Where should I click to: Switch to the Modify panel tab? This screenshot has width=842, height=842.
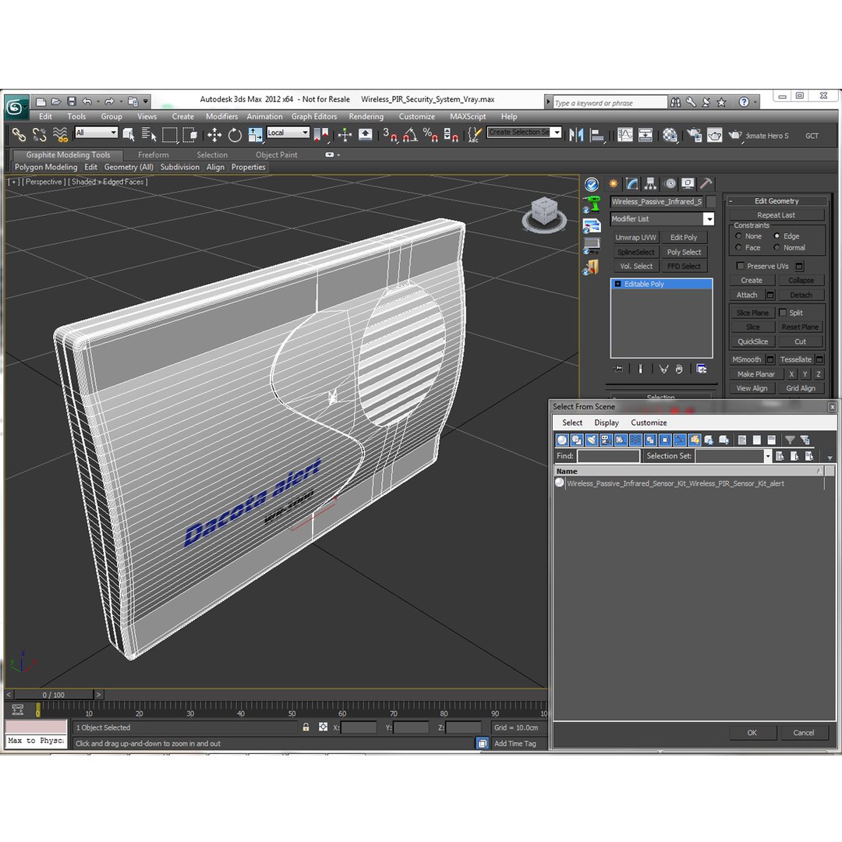[632, 184]
